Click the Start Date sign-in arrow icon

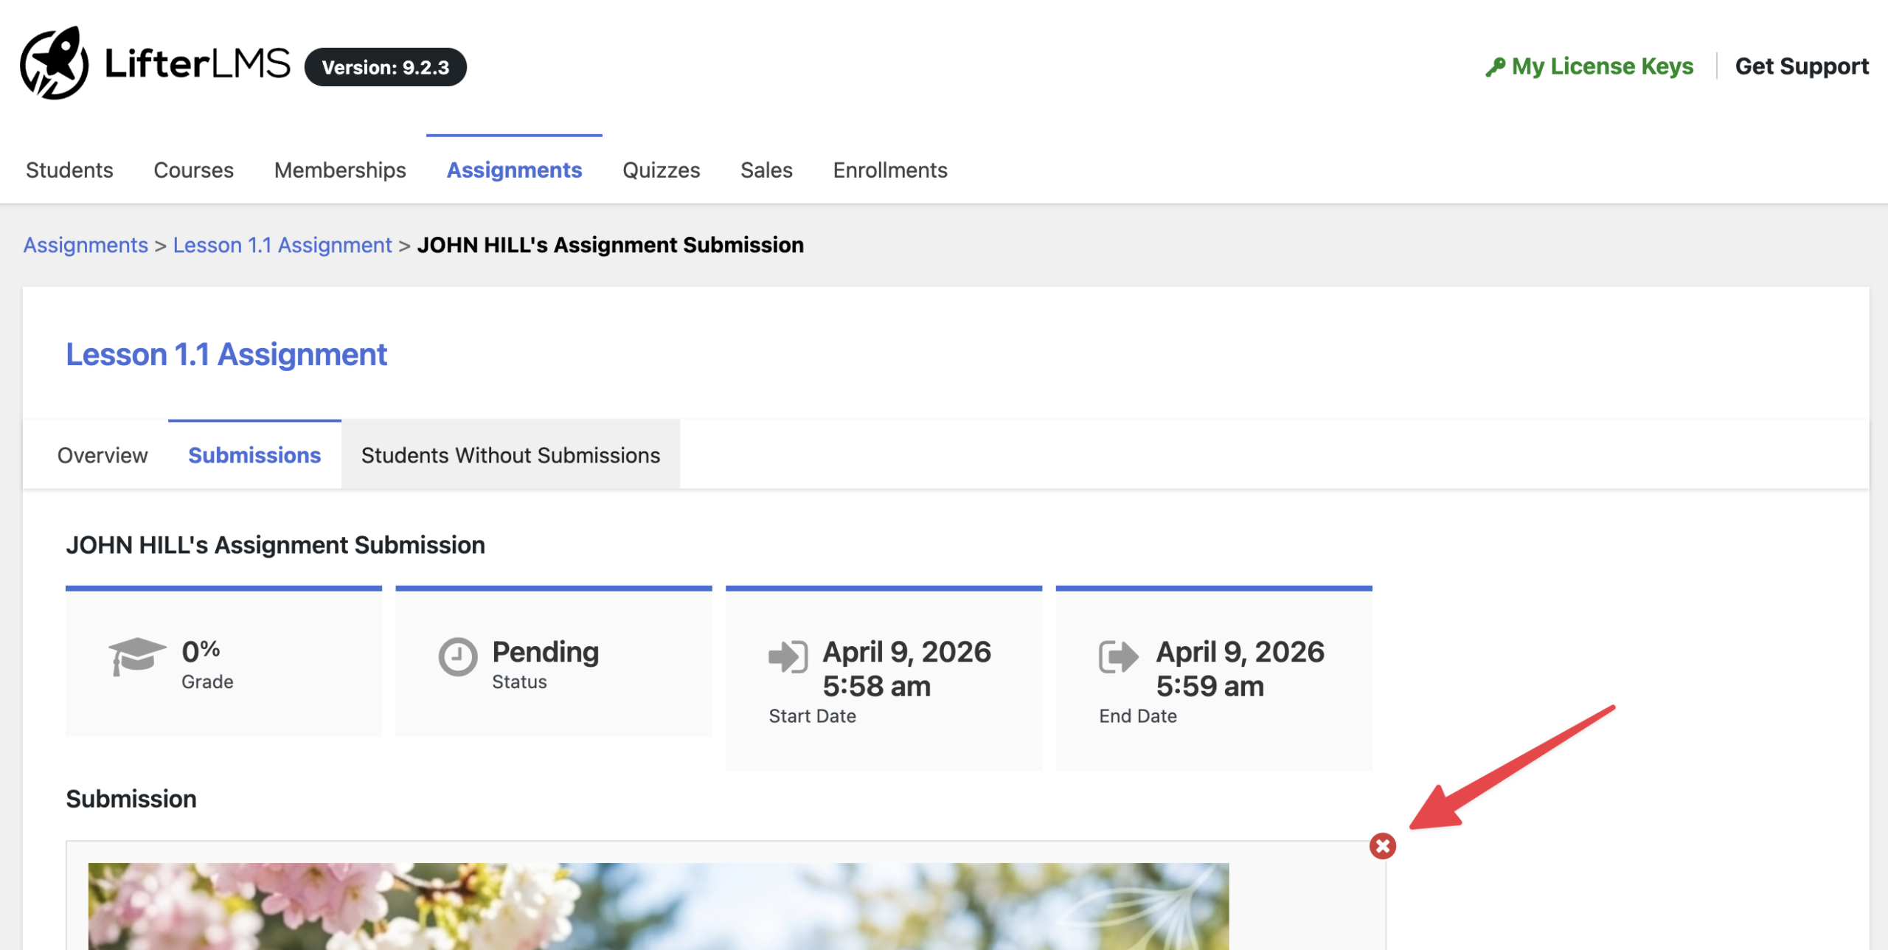pyautogui.click(x=788, y=656)
